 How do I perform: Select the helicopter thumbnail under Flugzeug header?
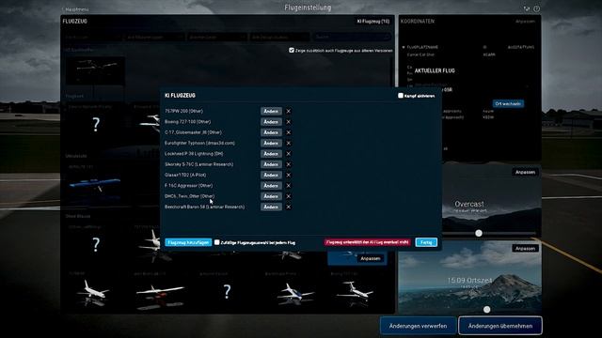95,70
